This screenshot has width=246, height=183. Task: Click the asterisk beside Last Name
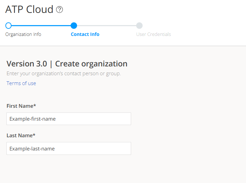click(x=34, y=135)
